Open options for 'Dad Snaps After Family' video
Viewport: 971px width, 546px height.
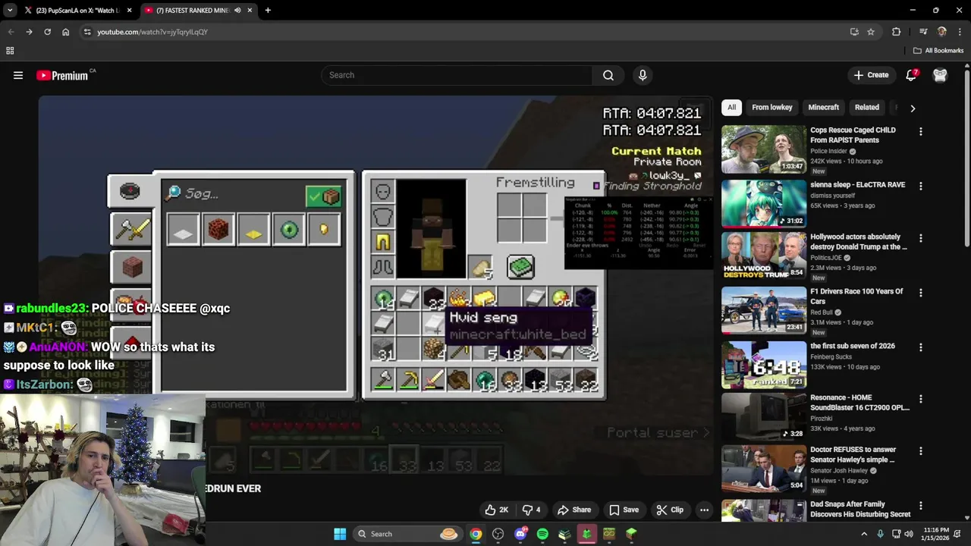tap(921, 505)
